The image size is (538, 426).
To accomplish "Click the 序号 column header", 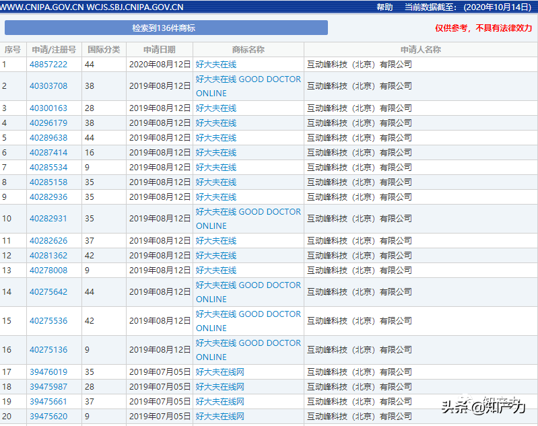I will click(13, 50).
